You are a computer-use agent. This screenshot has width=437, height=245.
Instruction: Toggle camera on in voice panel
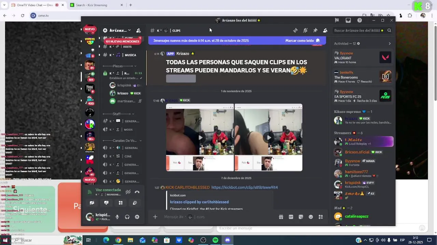[x=92, y=203]
